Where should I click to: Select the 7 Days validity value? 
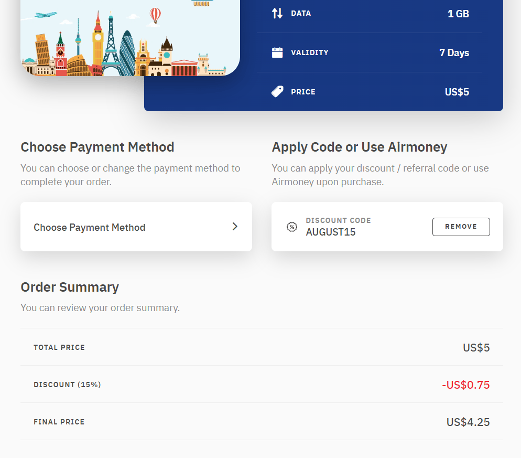pyautogui.click(x=454, y=52)
